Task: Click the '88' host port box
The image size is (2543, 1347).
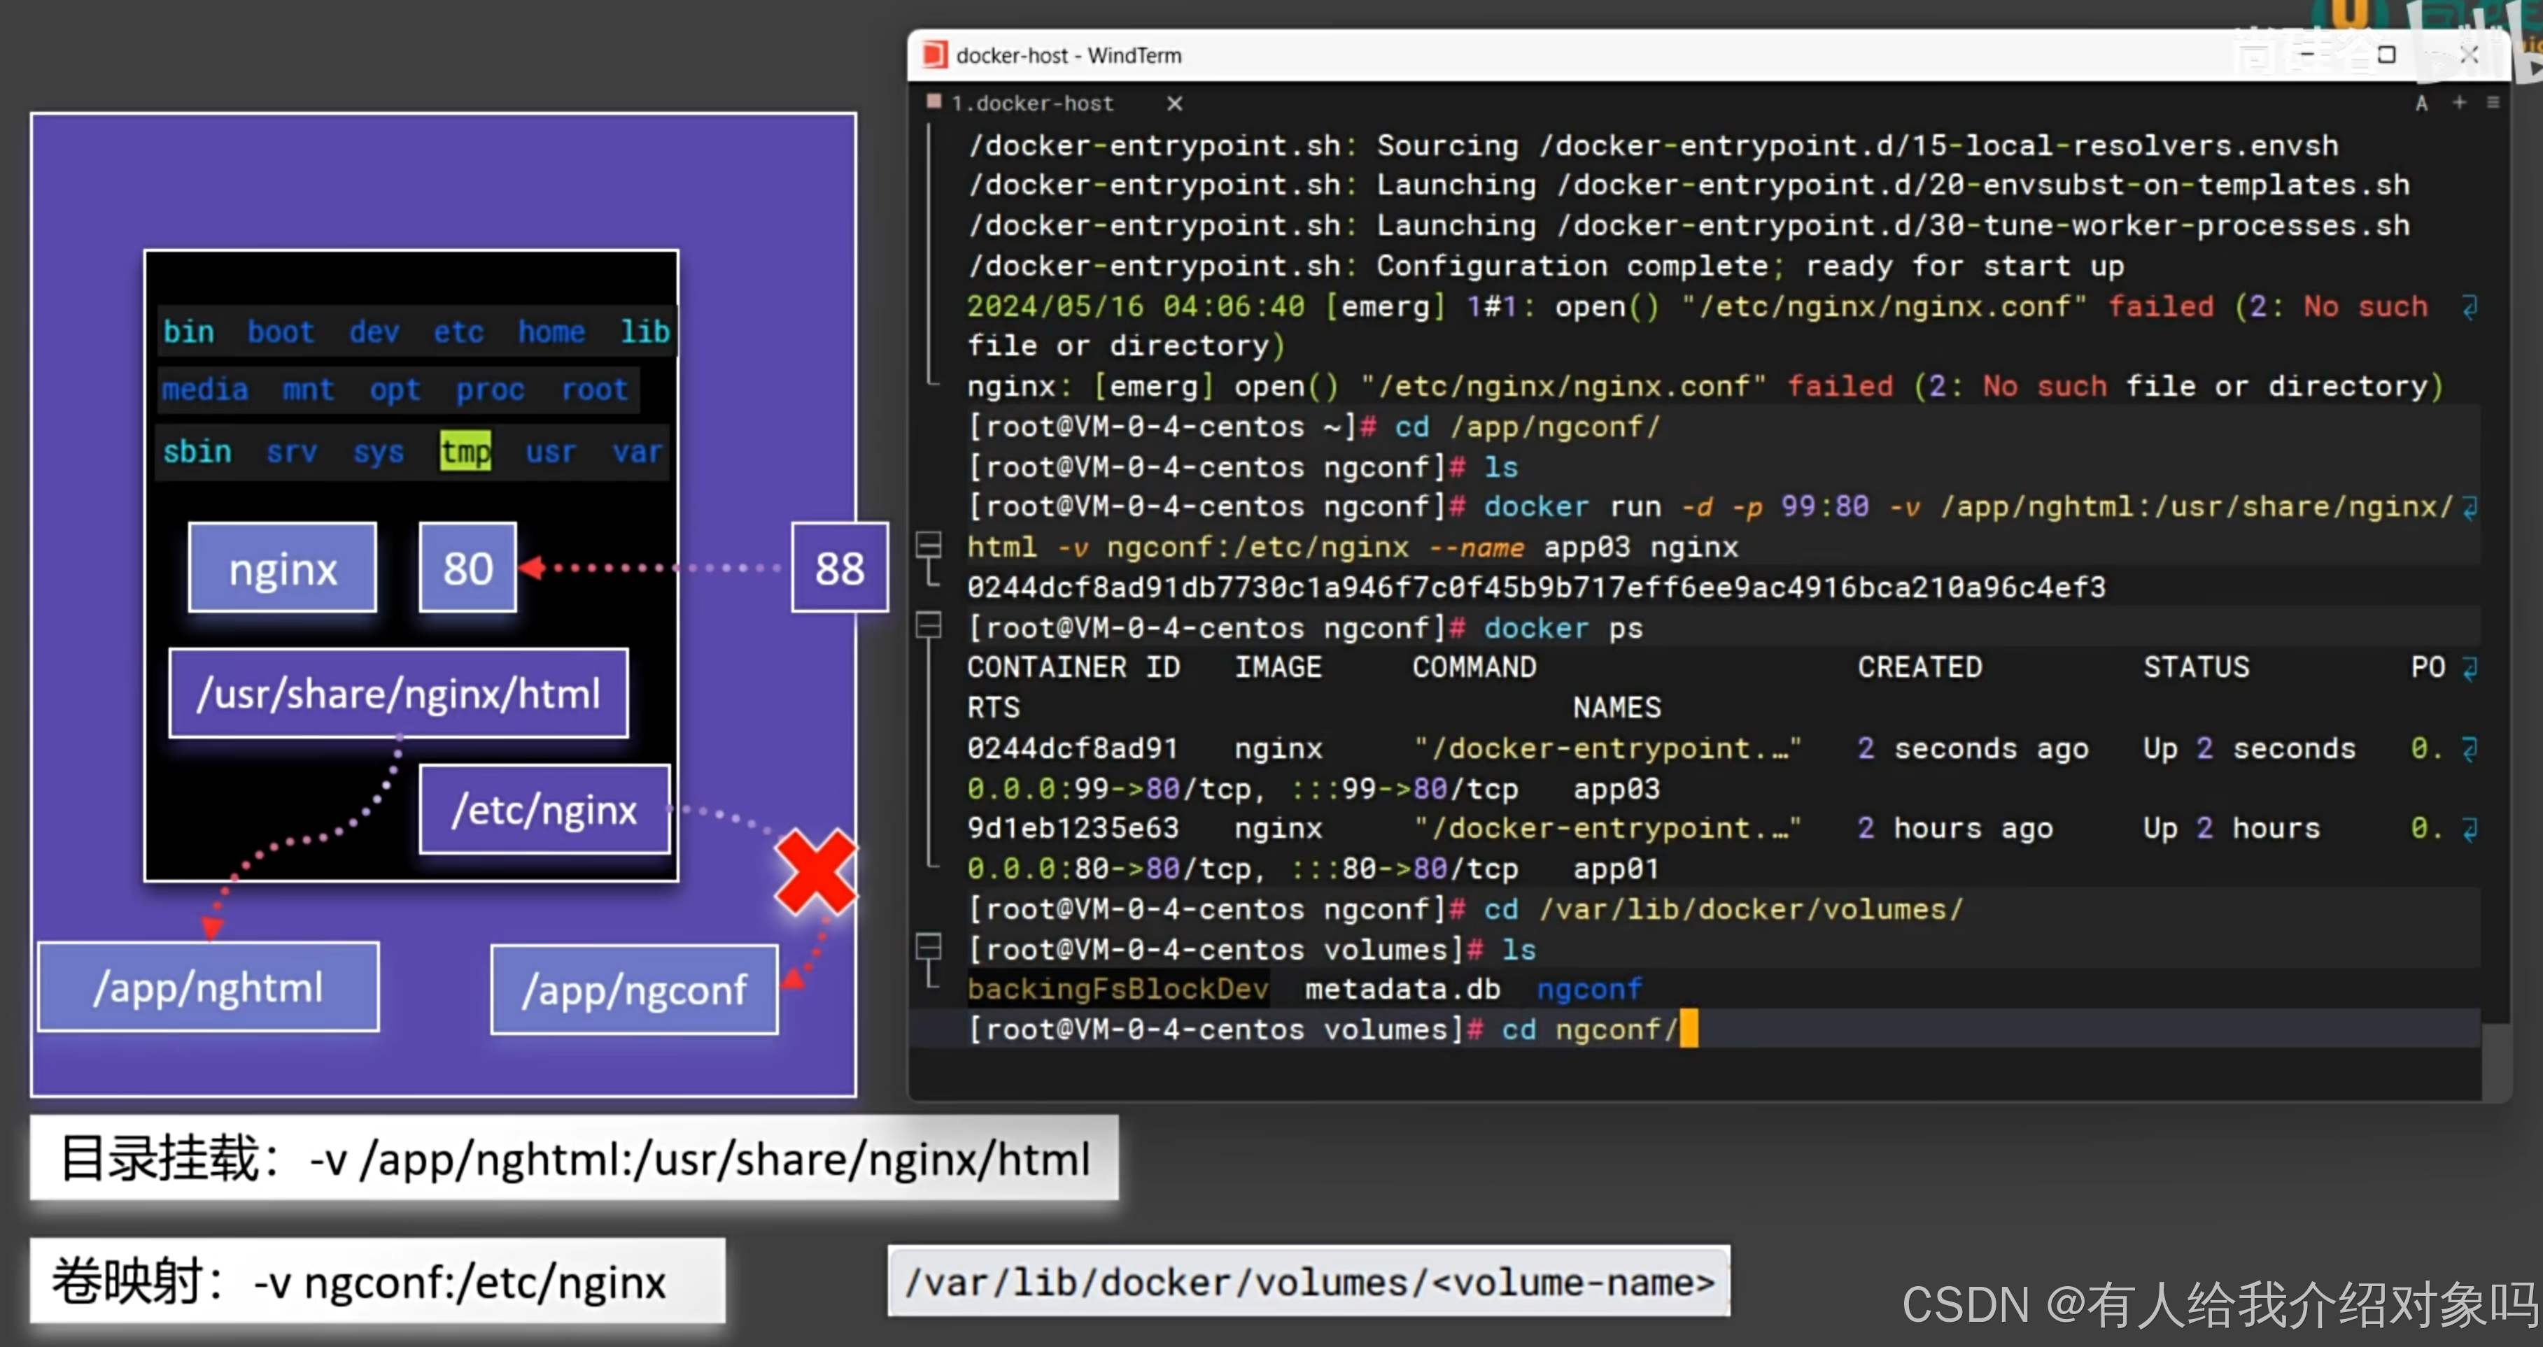Action: click(840, 569)
